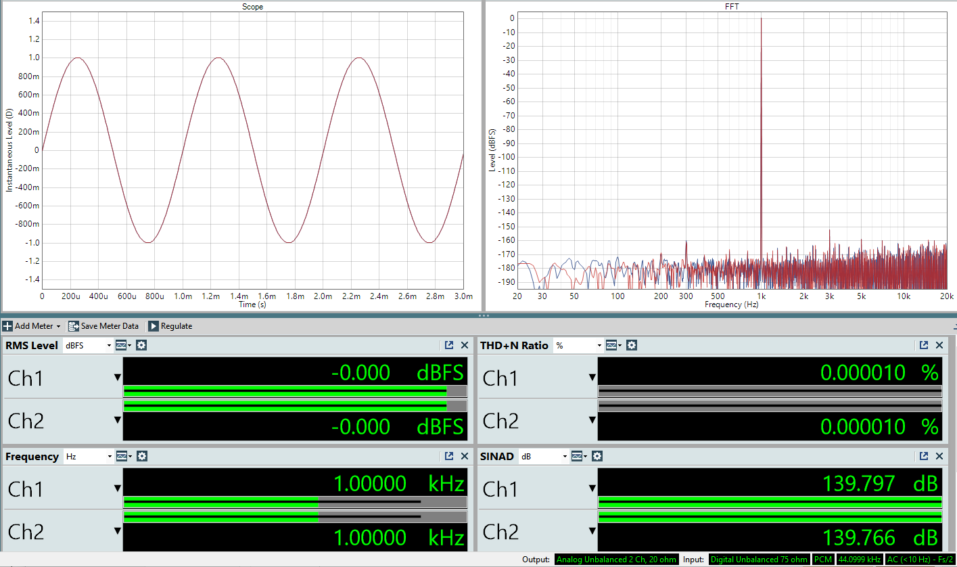This screenshot has width=957, height=567.
Task: Click THD+N Ratio Ch1 reading 0.000010 %
Action: (x=880, y=373)
